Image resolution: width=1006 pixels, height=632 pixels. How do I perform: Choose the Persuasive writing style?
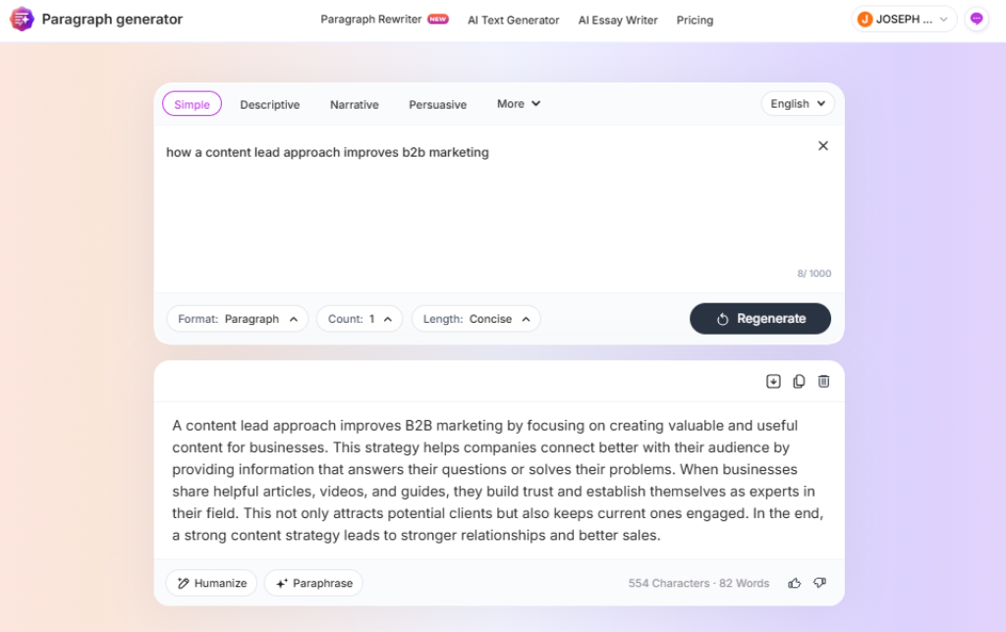(438, 104)
